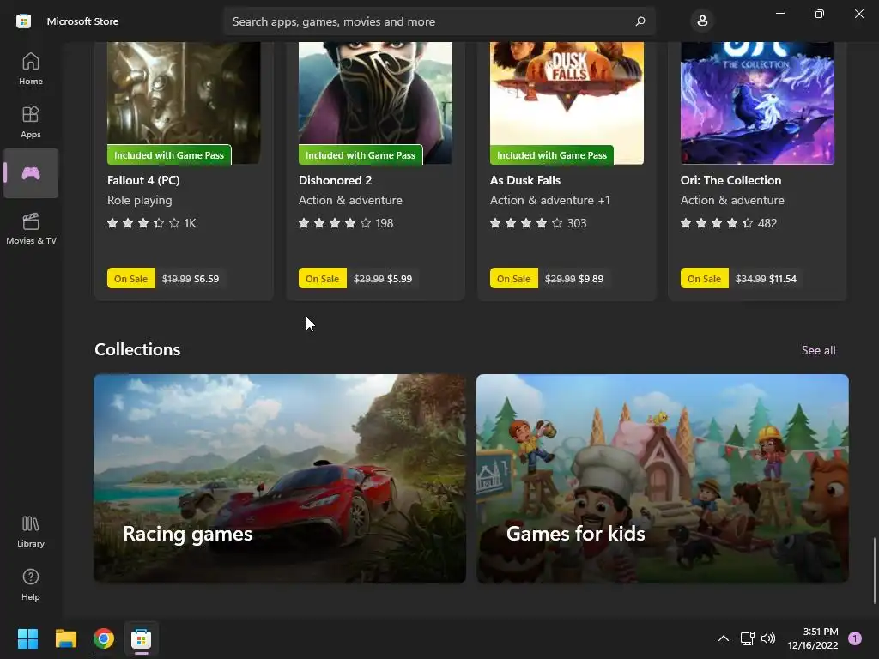Click the Microsoft Store logo in title bar
Screen dimensions: 879x659
pos(23,21)
